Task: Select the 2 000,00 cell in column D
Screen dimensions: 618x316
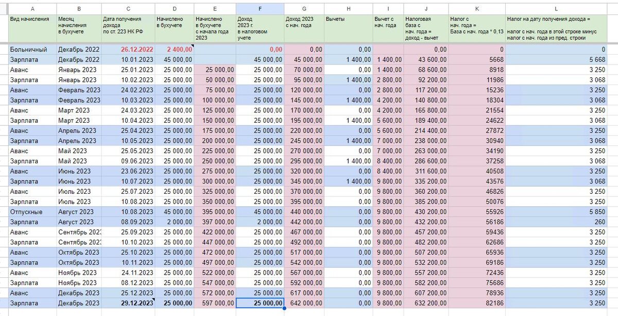Action: [174, 222]
